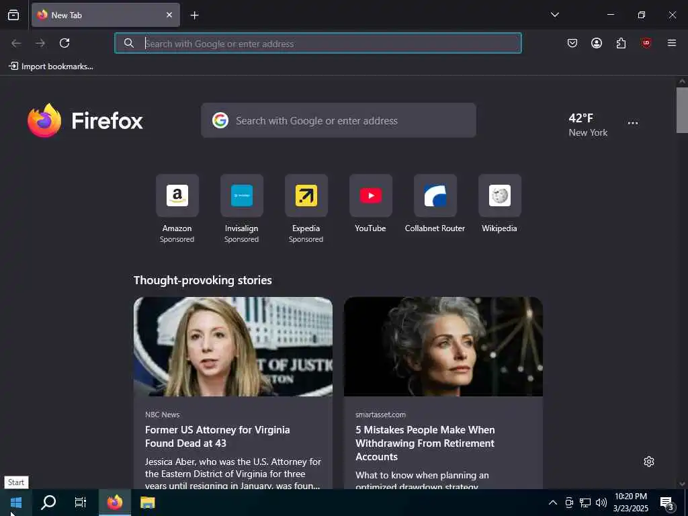Open the smartasset.com story thumbnail
Screen dimensions: 688x516
(443, 347)
